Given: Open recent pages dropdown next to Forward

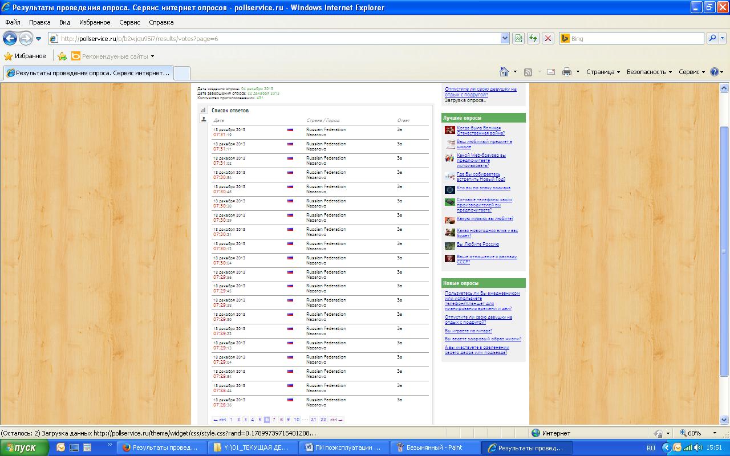Looking at the screenshot, I should point(38,39).
